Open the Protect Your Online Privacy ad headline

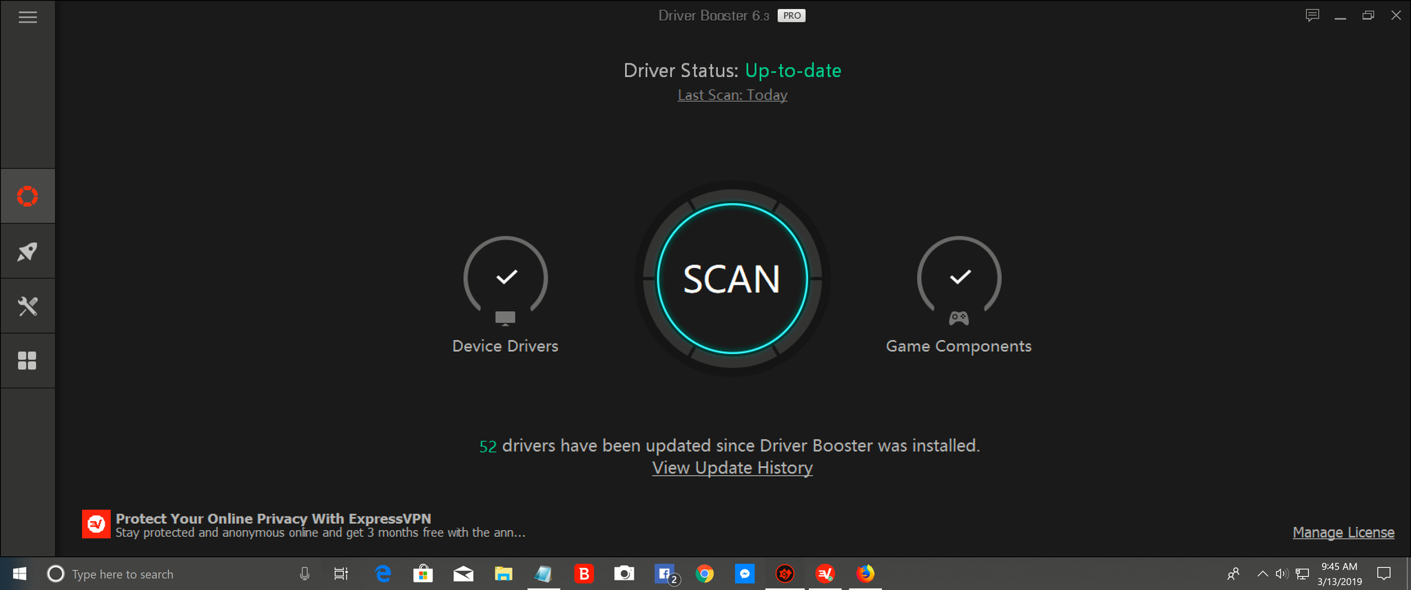tap(274, 518)
